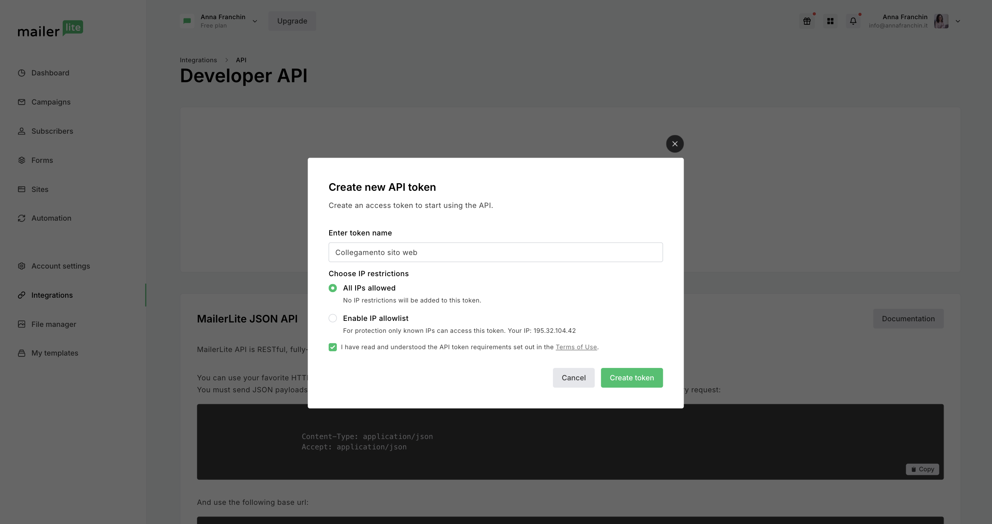Click the Account settings gear icon
992x524 pixels.
click(x=22, y=266)
